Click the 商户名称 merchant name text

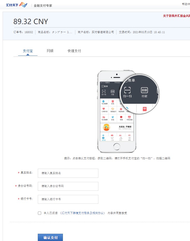(x=96, y=32)
